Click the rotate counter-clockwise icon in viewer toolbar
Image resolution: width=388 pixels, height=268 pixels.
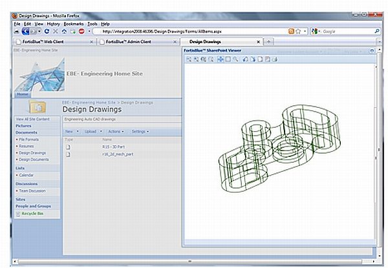coord(245,59)
